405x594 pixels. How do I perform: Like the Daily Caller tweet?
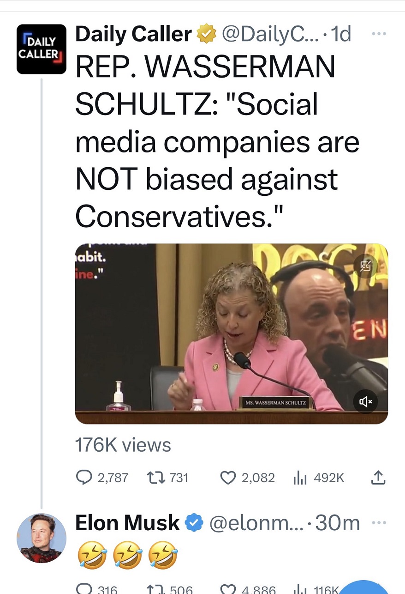coord(228,477)
